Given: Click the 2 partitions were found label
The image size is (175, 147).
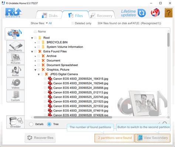Looking at the screenshot, I should click(115, 138).
